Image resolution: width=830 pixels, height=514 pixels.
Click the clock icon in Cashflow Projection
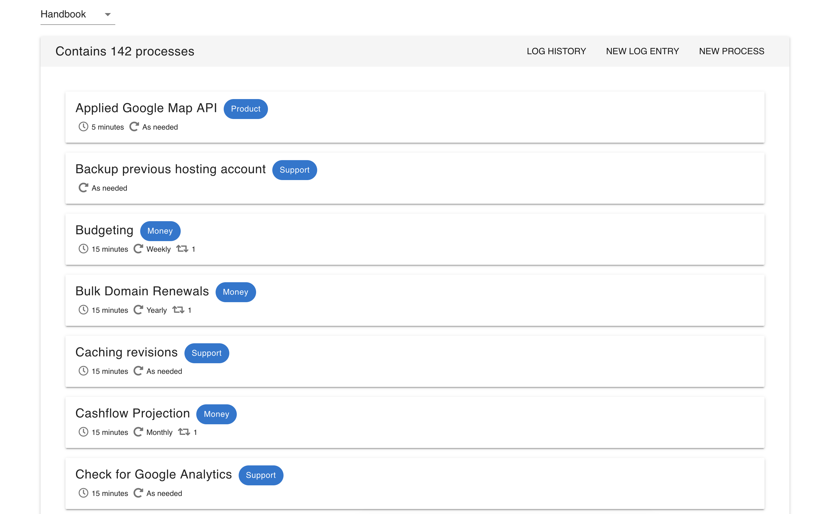(x=83, y=432)
